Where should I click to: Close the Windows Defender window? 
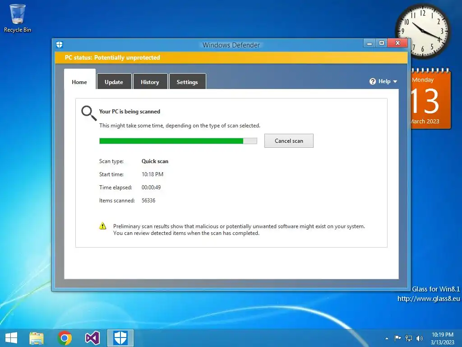(x=397, y=43)
